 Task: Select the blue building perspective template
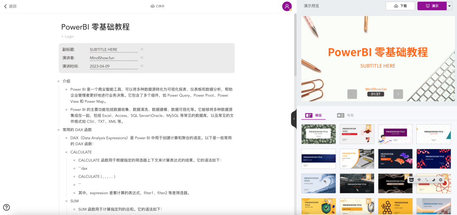pos(434,207)
